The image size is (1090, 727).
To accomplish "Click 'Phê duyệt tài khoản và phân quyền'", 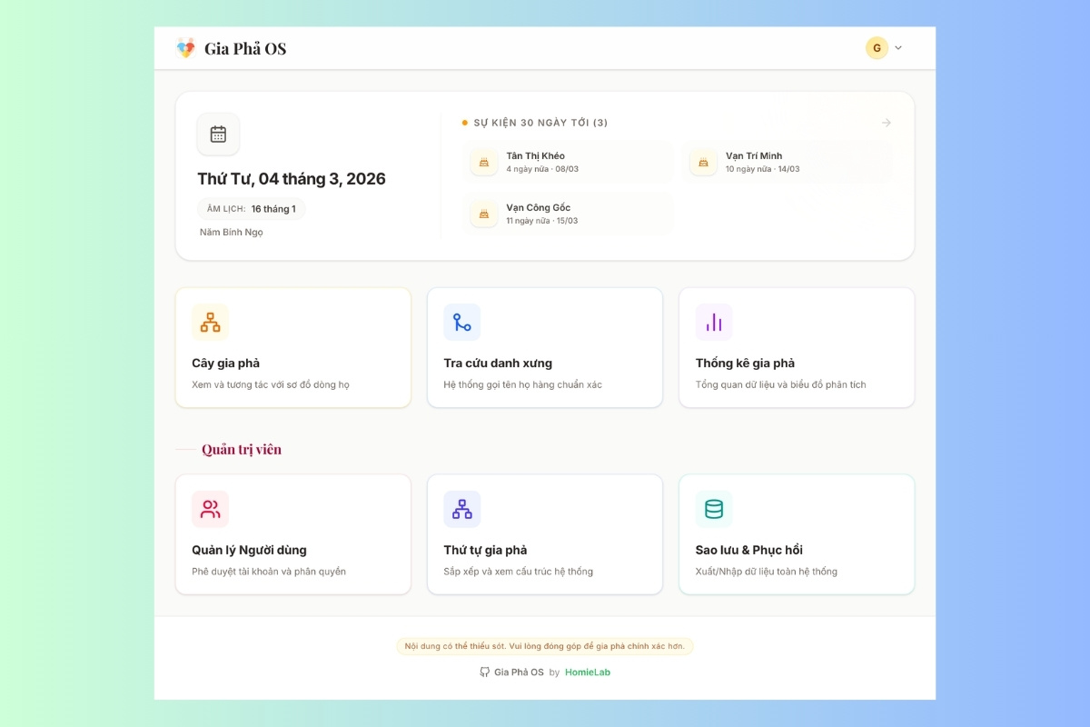I will 269,572.
